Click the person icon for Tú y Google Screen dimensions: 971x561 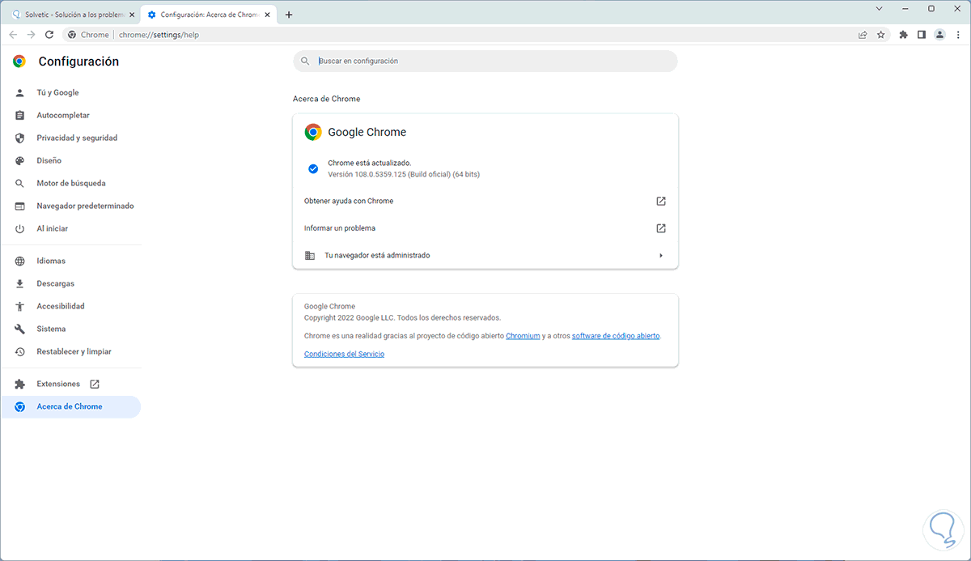coord(19,92)
